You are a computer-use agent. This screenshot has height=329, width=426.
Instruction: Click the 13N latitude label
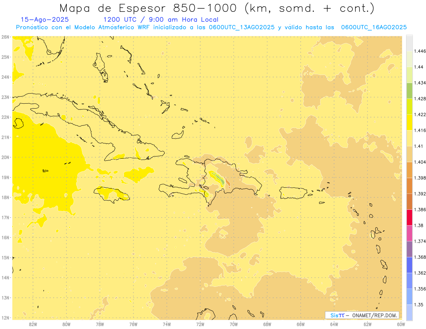click(5, 297)
